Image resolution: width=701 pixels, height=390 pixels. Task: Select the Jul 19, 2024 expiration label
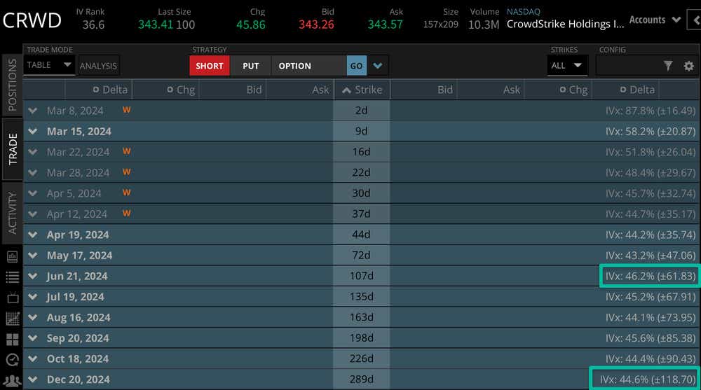(x=76, y=297)
